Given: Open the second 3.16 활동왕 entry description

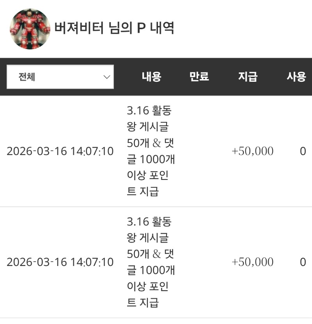Looking at the screenshot, I should [x=150, y=262].
